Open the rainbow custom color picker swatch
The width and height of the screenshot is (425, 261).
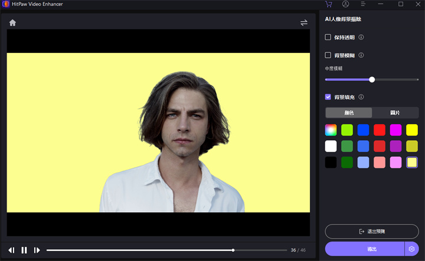[x=331, y=130]
